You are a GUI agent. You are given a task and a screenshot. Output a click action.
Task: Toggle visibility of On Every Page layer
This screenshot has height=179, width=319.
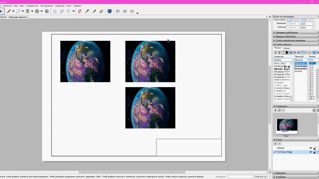point(311,152)
